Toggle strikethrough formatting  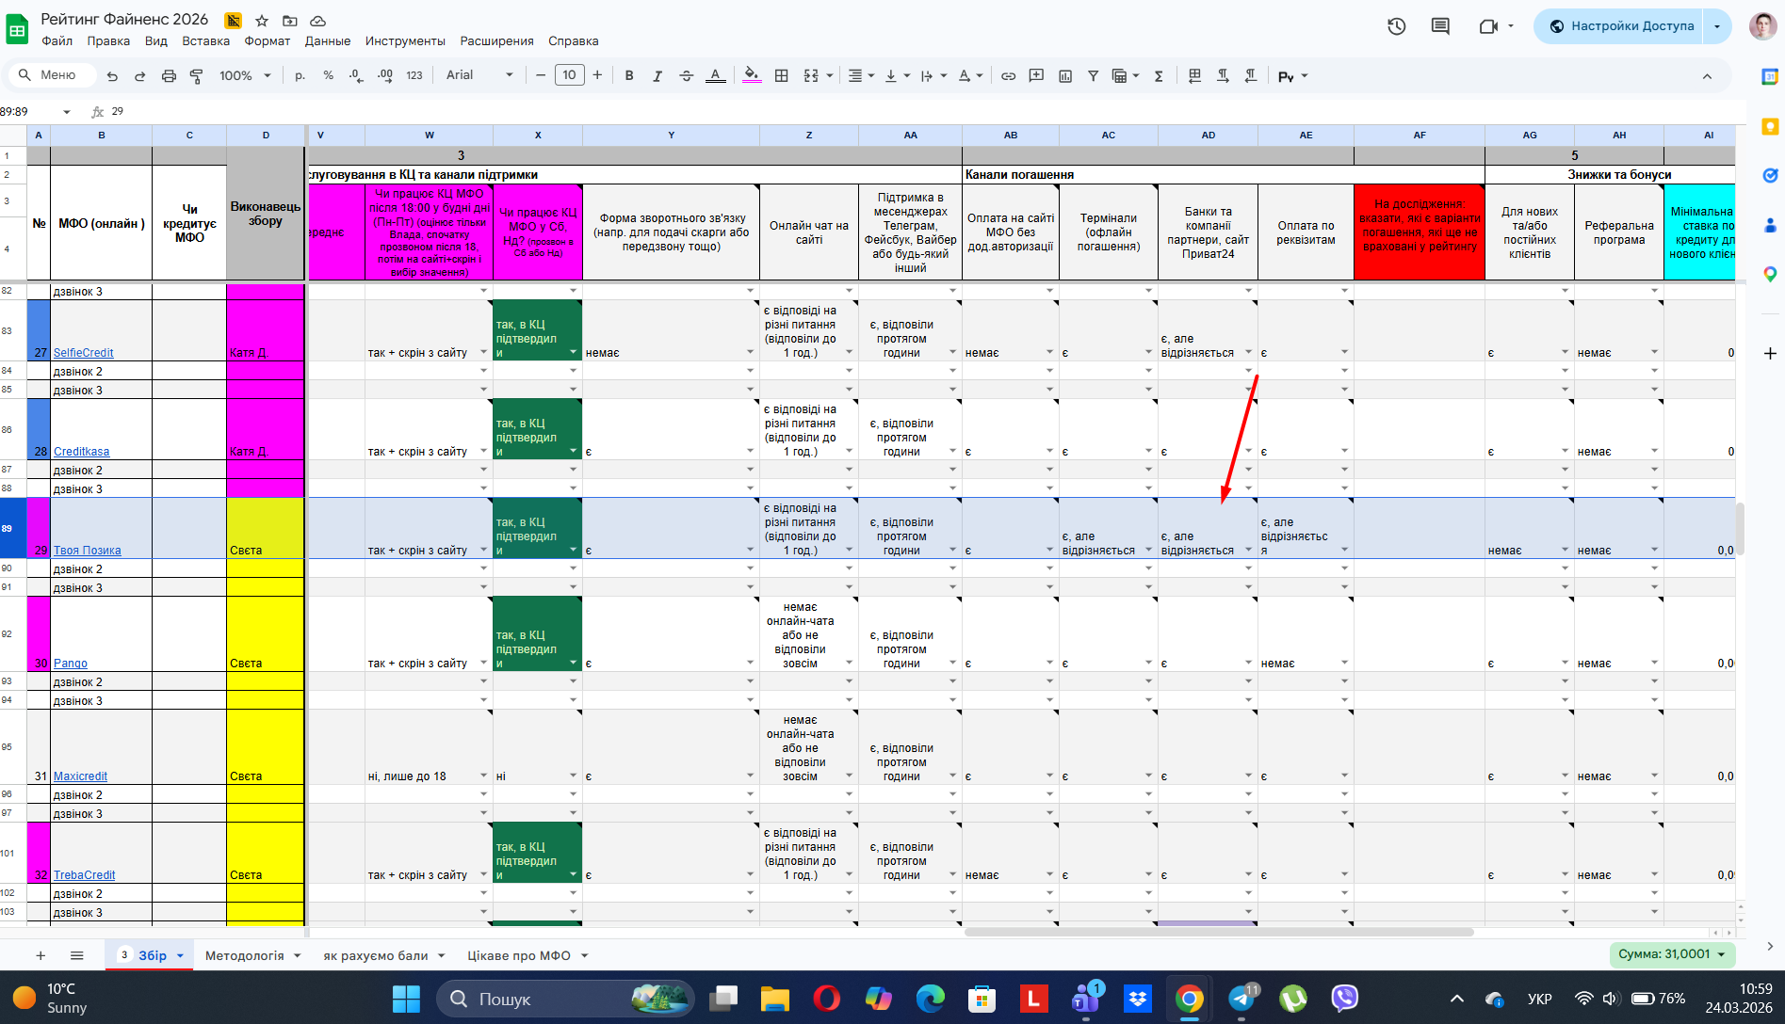(686, 76)
